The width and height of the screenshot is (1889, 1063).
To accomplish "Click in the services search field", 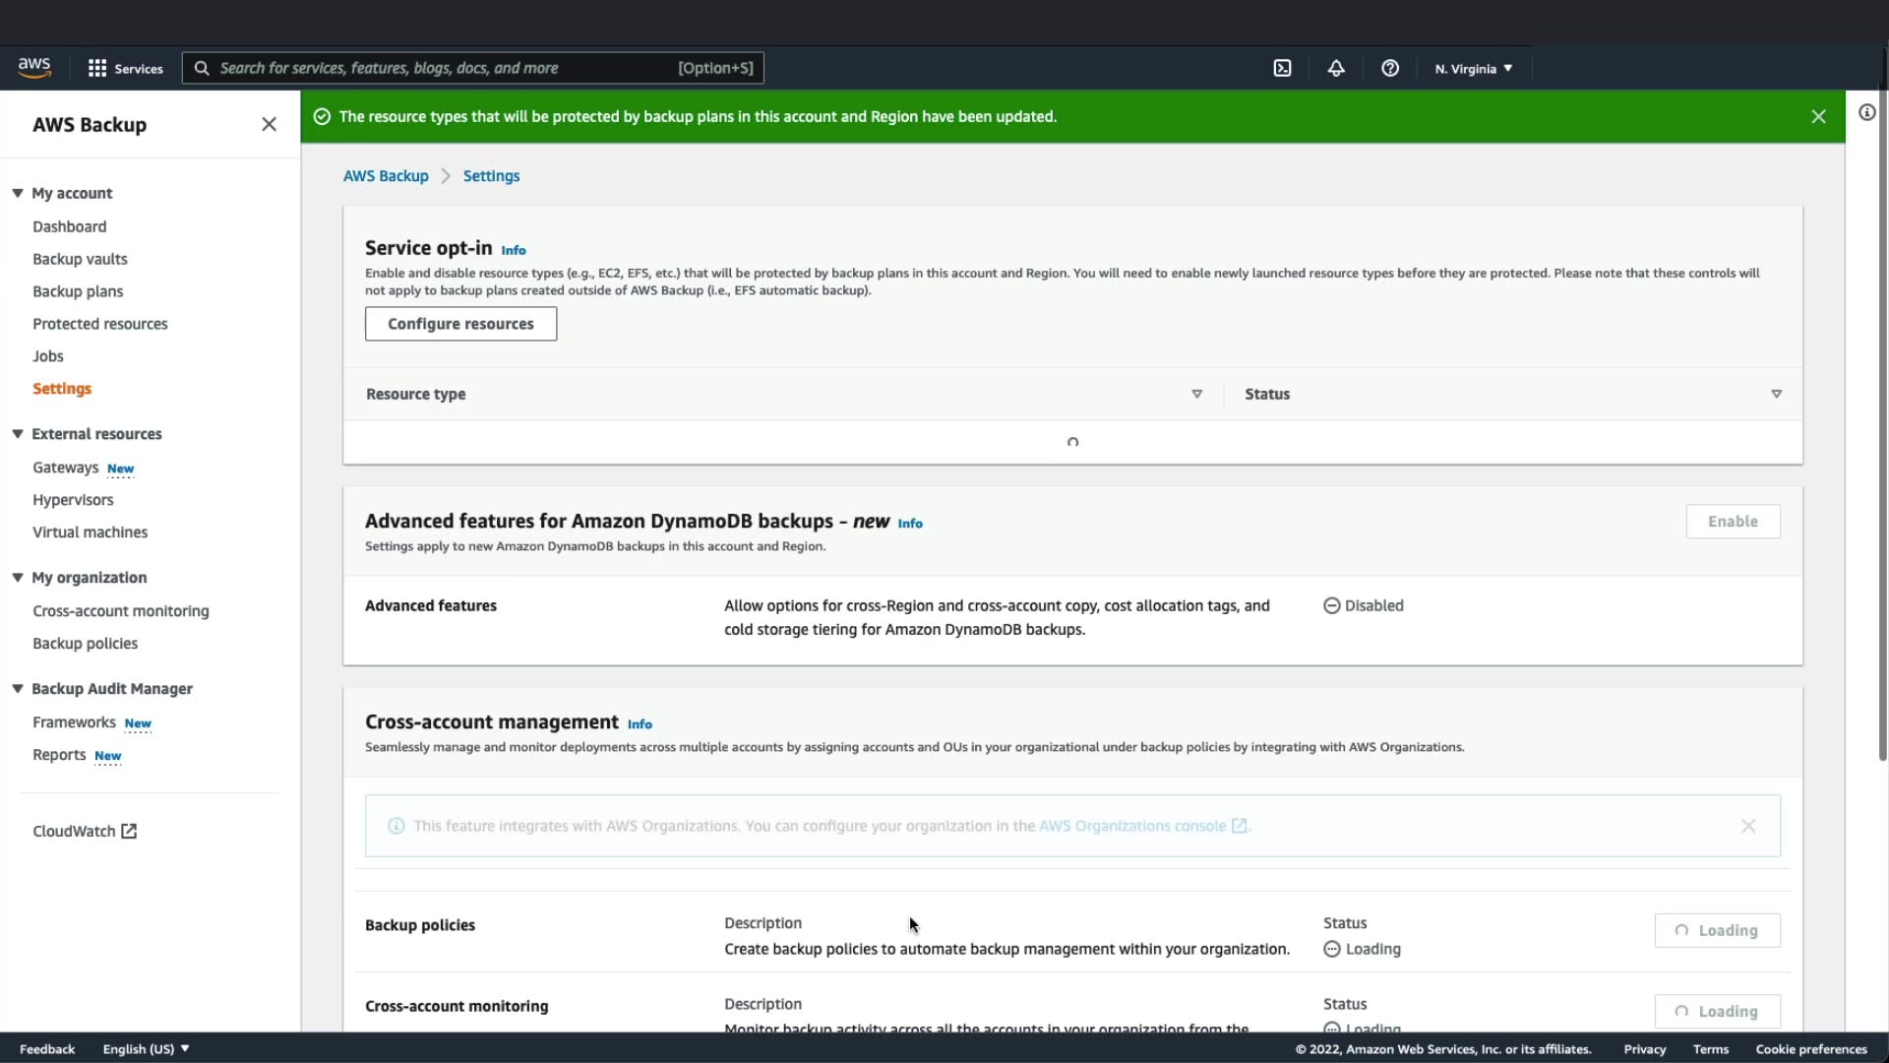I will (443, 68).
